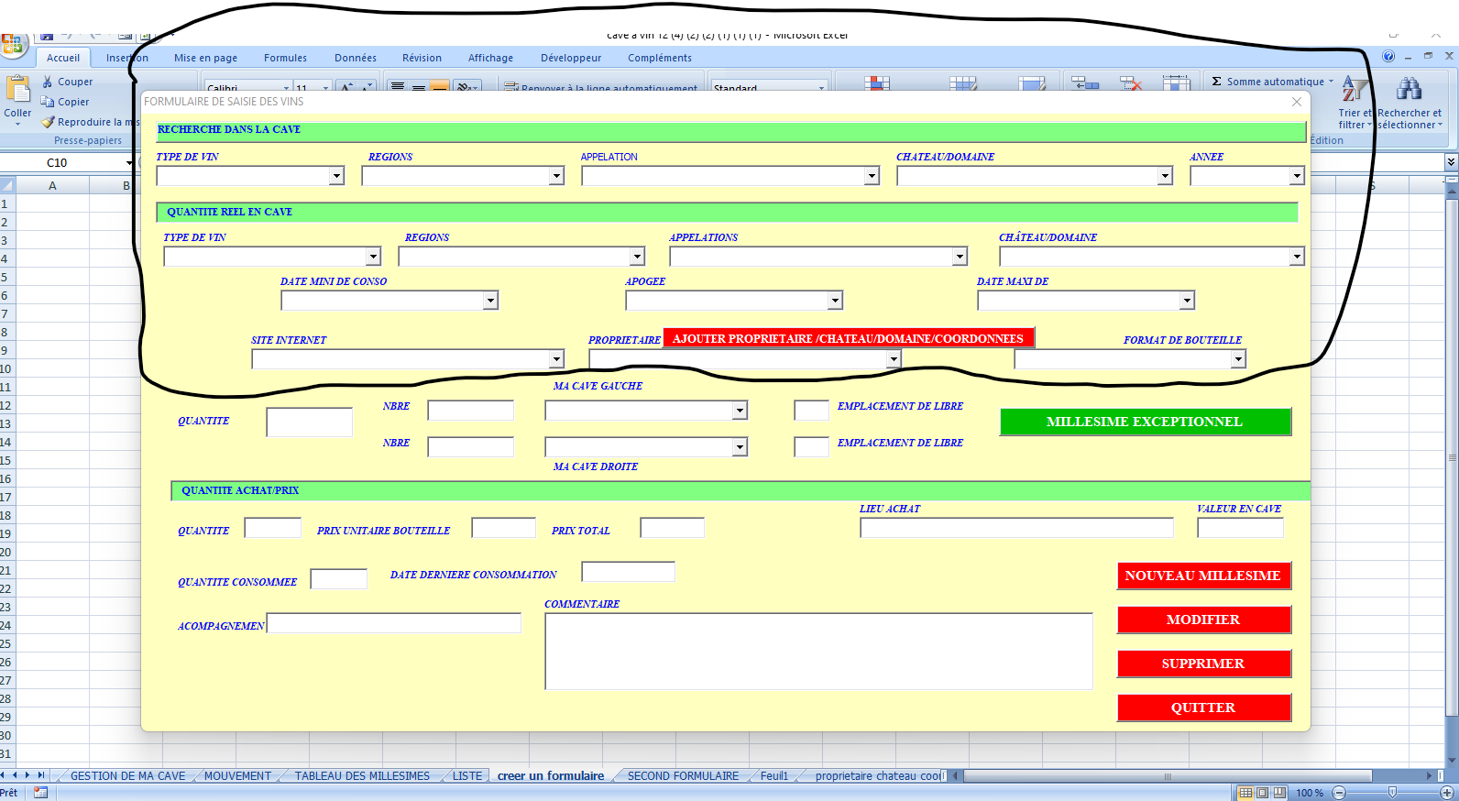Switch to page layout view in status bar
This screenshot has height=801, width=1459.
click(1262, 793)
